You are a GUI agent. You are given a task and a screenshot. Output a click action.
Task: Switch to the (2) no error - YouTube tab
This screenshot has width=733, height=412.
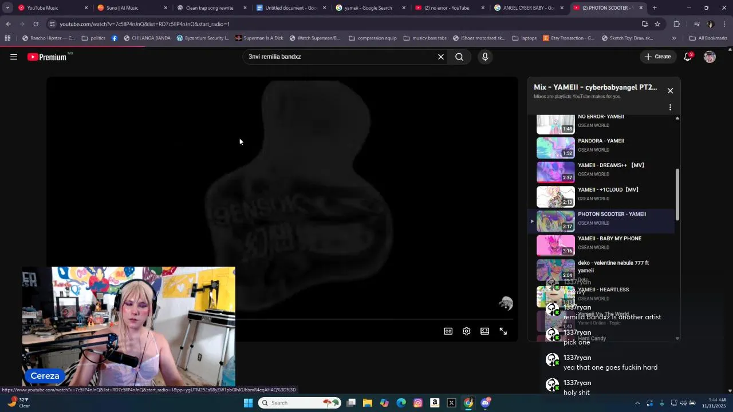pyautogui.click(x=450, y=8)
